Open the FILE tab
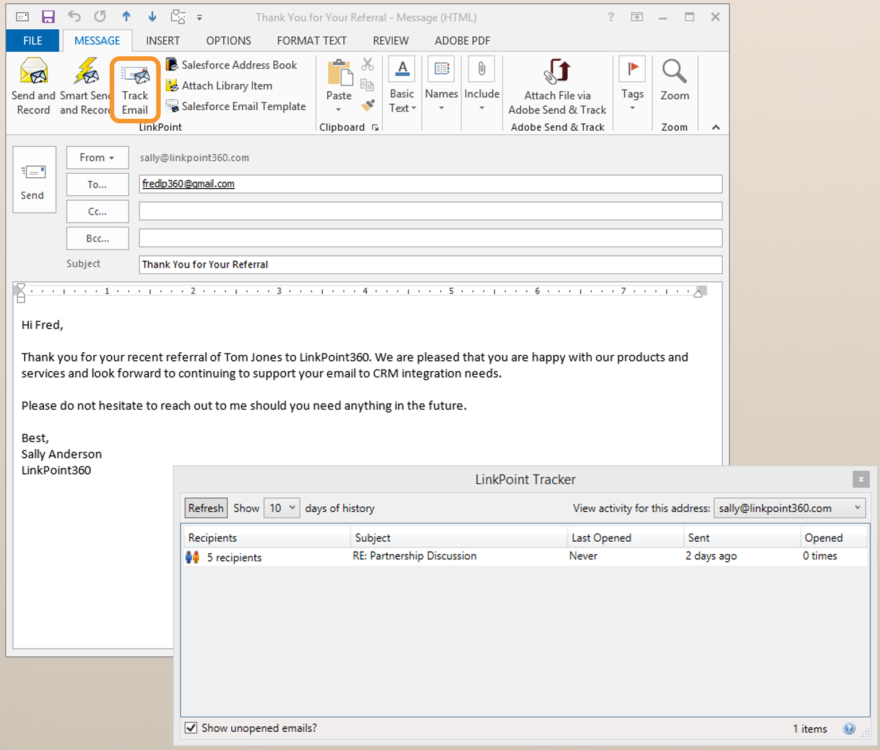Screen dimensions: 880x750 (x=33, y=41)
